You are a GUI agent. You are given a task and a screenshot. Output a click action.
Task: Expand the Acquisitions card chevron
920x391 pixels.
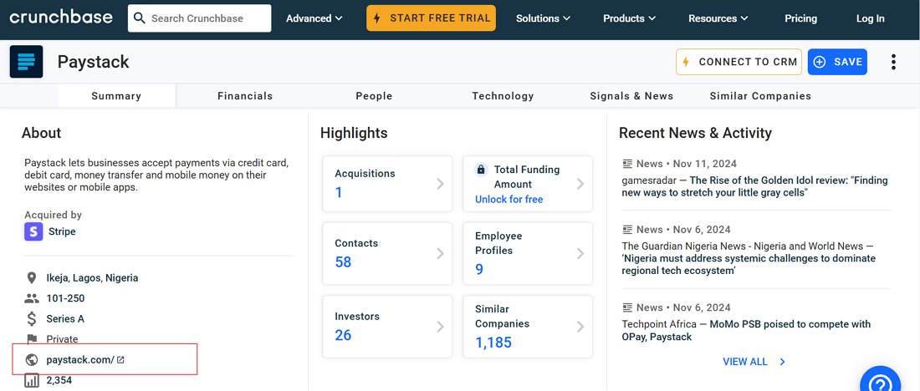coord(440,184)
